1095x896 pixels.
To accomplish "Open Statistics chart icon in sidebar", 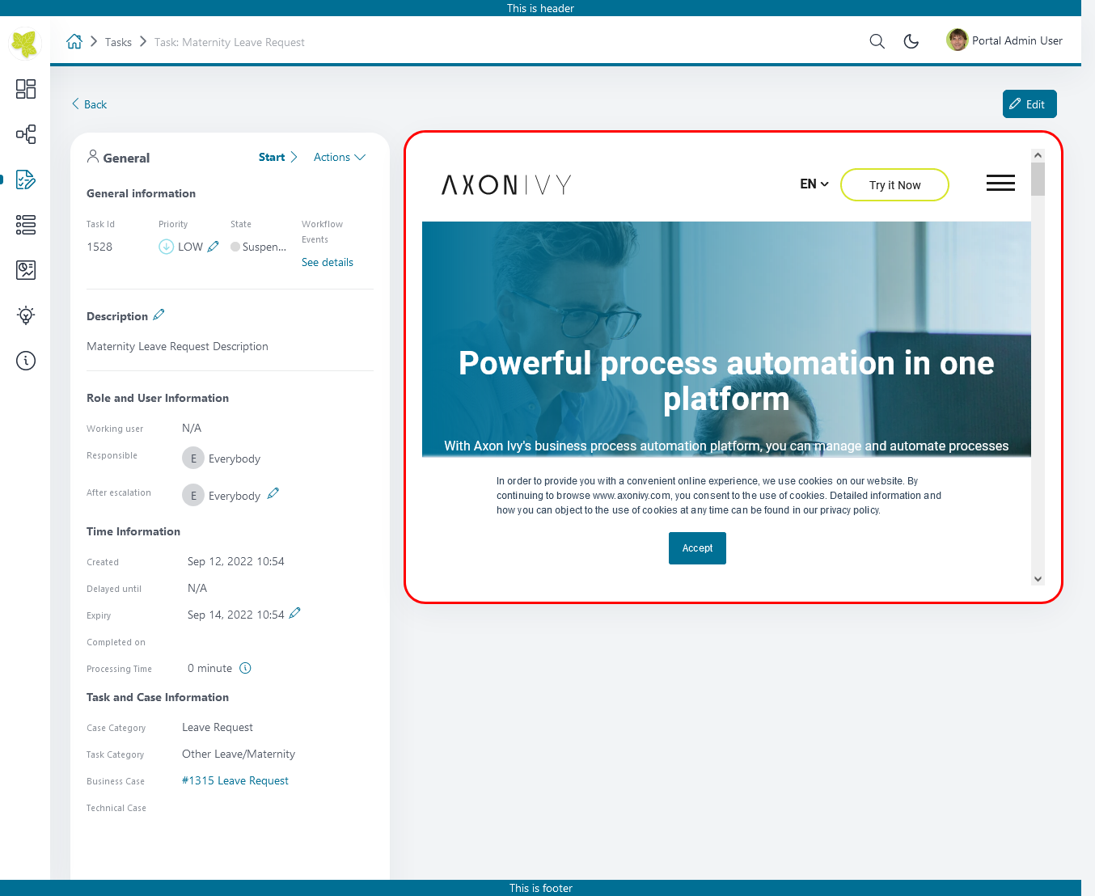I will click(x=26, y=270).
